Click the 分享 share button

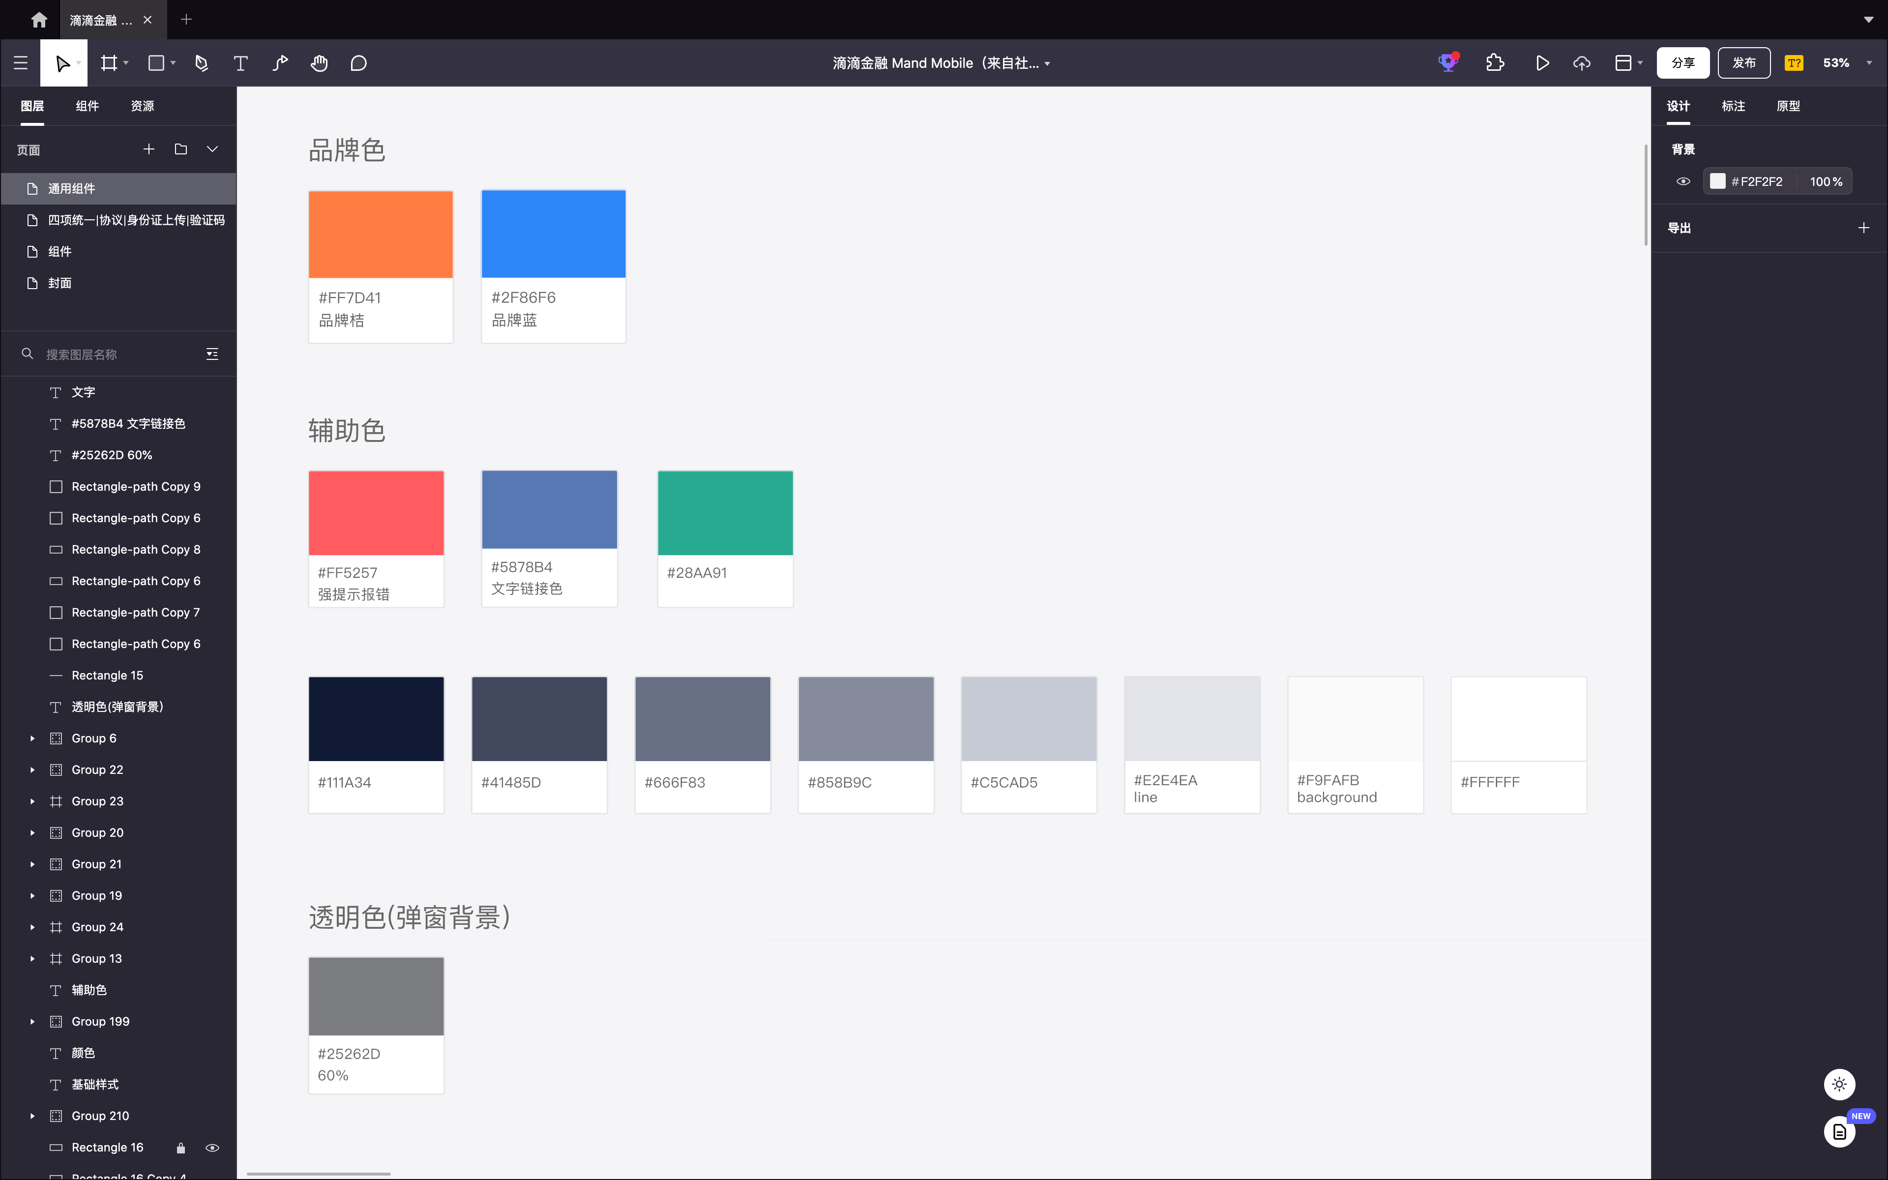[x=1683, y=63]
